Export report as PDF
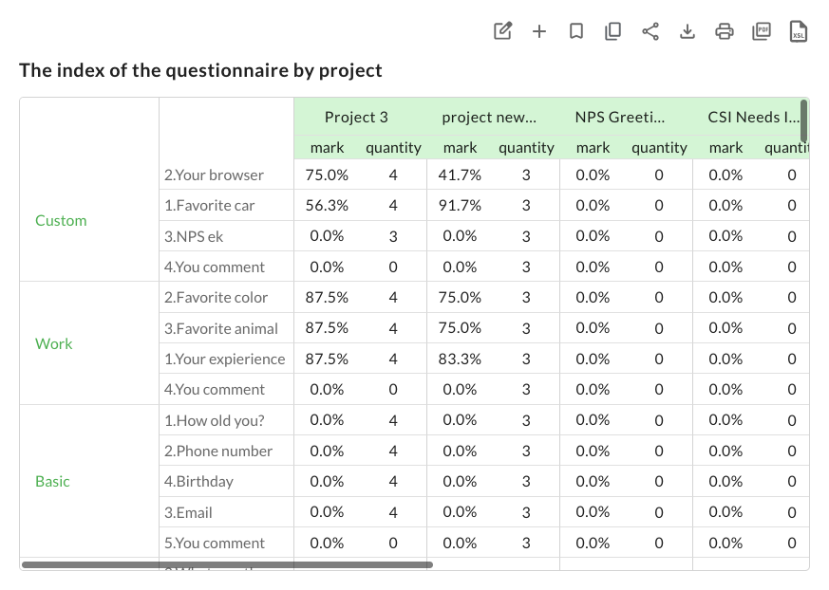This screenshot has width=829, height=590. 762,31
